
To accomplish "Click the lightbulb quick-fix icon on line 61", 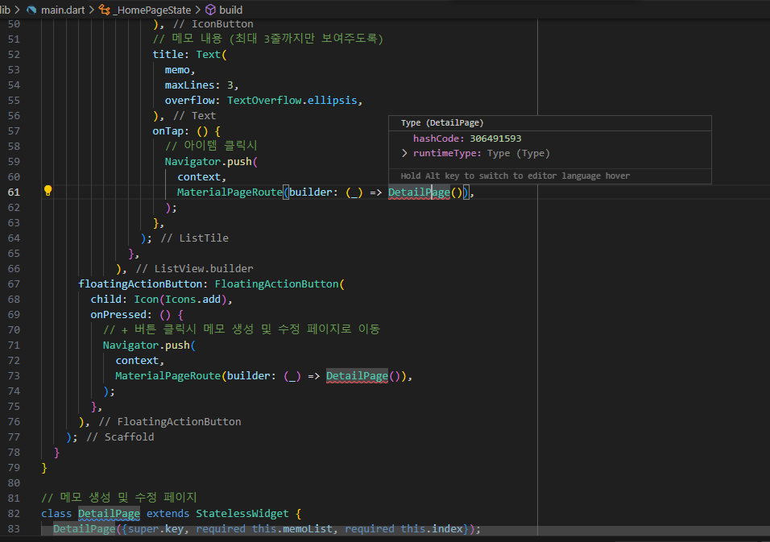I will [x=48, y=191].
